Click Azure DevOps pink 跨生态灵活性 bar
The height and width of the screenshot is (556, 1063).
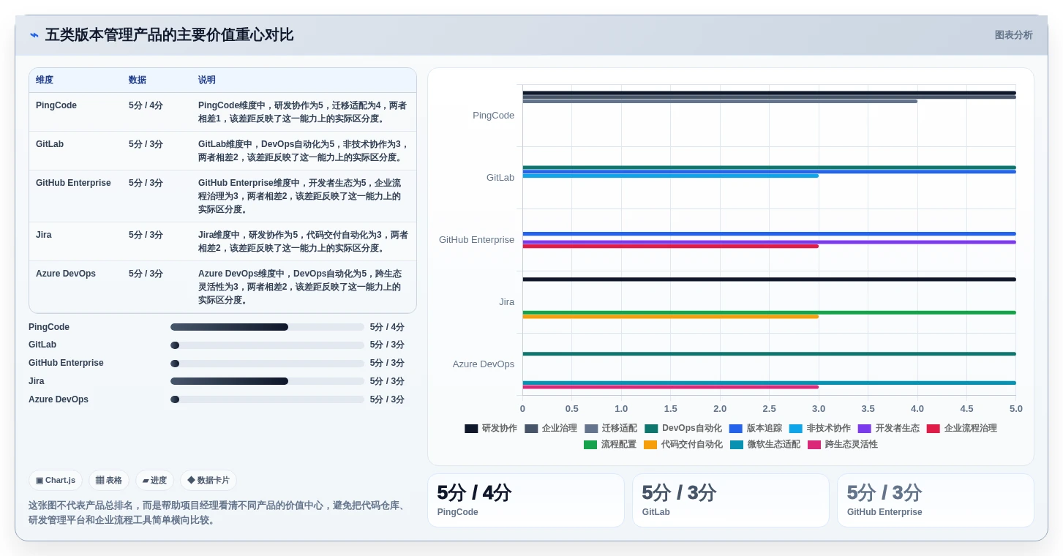coord(670,387)
